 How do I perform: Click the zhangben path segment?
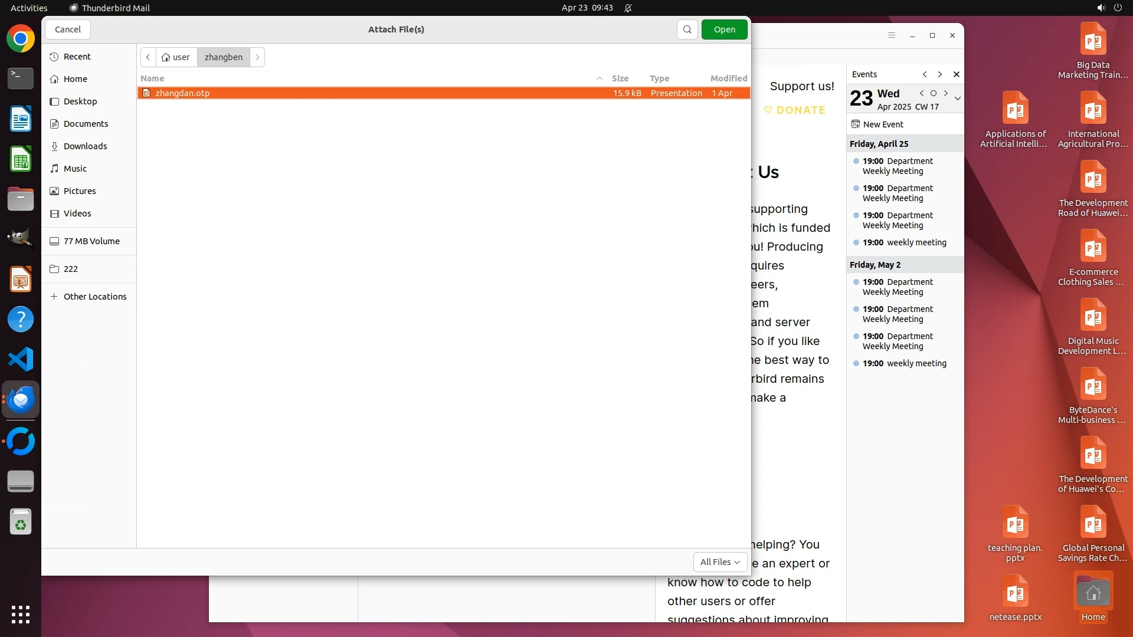(x=223, y=57)
